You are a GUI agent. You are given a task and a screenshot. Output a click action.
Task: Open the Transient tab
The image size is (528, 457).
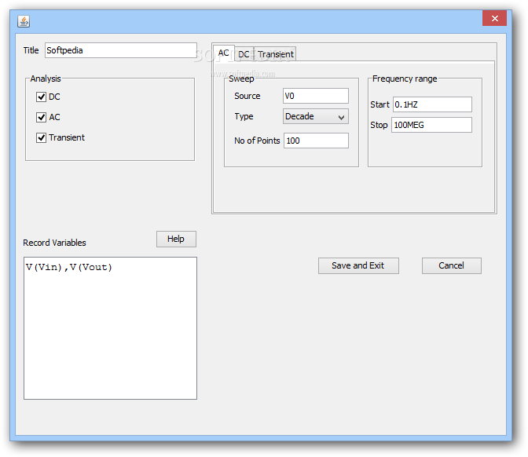click(276, 54)
